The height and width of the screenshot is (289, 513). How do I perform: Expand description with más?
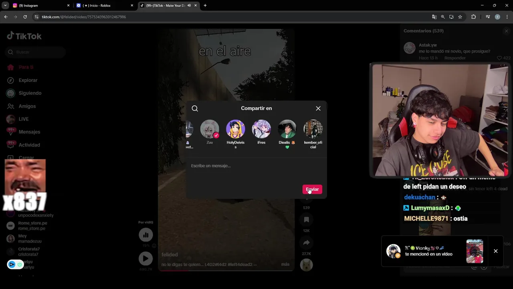(285, 265)
